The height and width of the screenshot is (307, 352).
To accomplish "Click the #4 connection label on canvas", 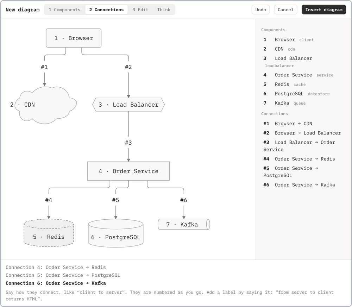I will 49,200.
